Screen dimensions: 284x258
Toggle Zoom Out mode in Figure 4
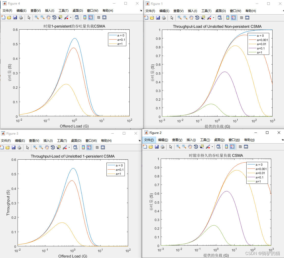(x=42, y=17)
